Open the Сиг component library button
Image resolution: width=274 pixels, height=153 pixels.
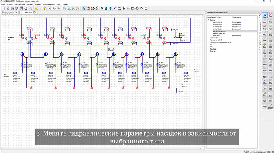point(270,15)
